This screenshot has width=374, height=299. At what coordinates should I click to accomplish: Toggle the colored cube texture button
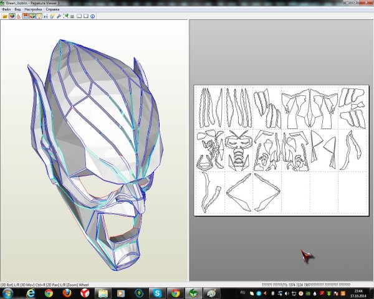click(x=12, y=16)
